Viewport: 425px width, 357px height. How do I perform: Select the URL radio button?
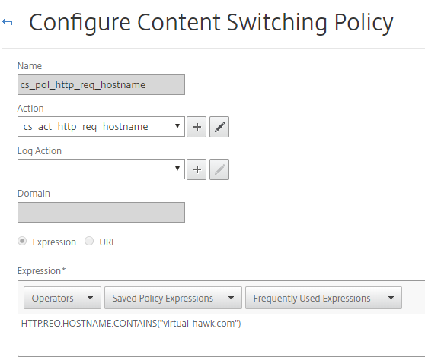89,241
